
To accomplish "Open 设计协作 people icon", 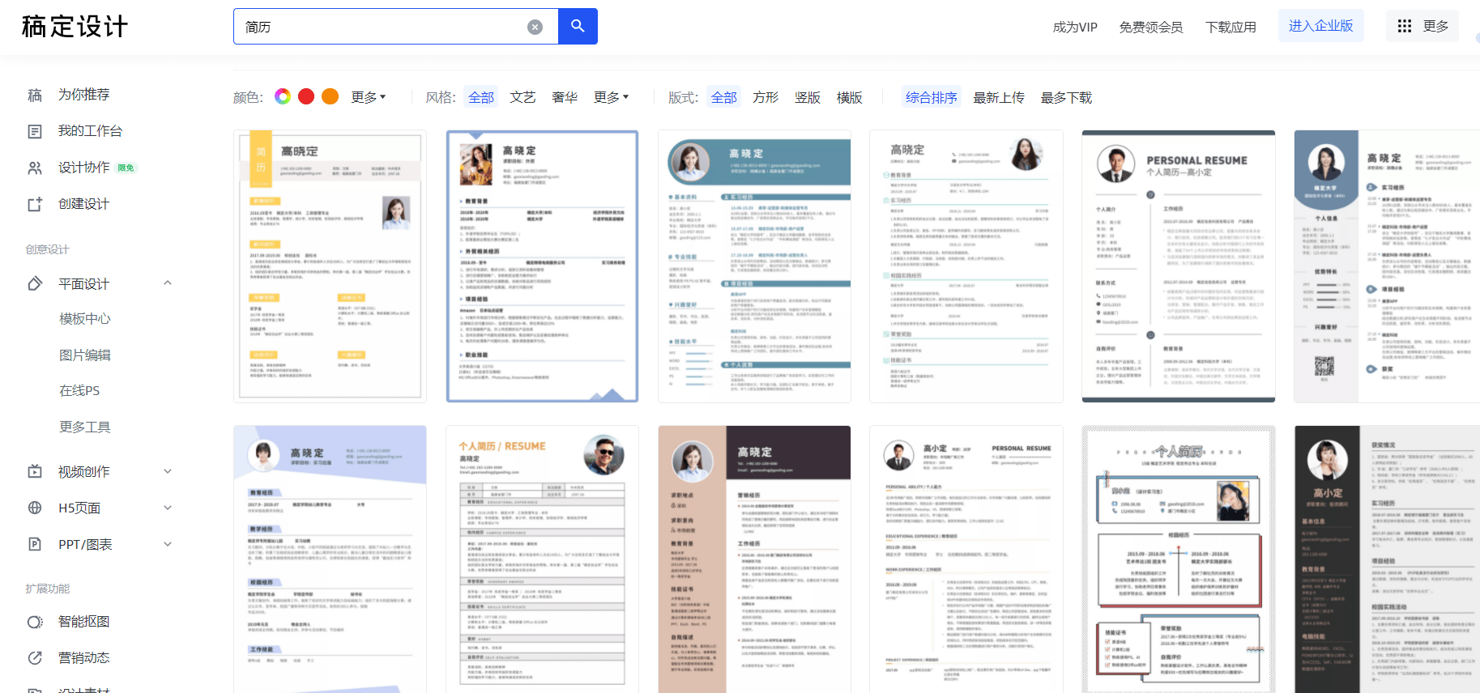I will (x=35, y=168).
